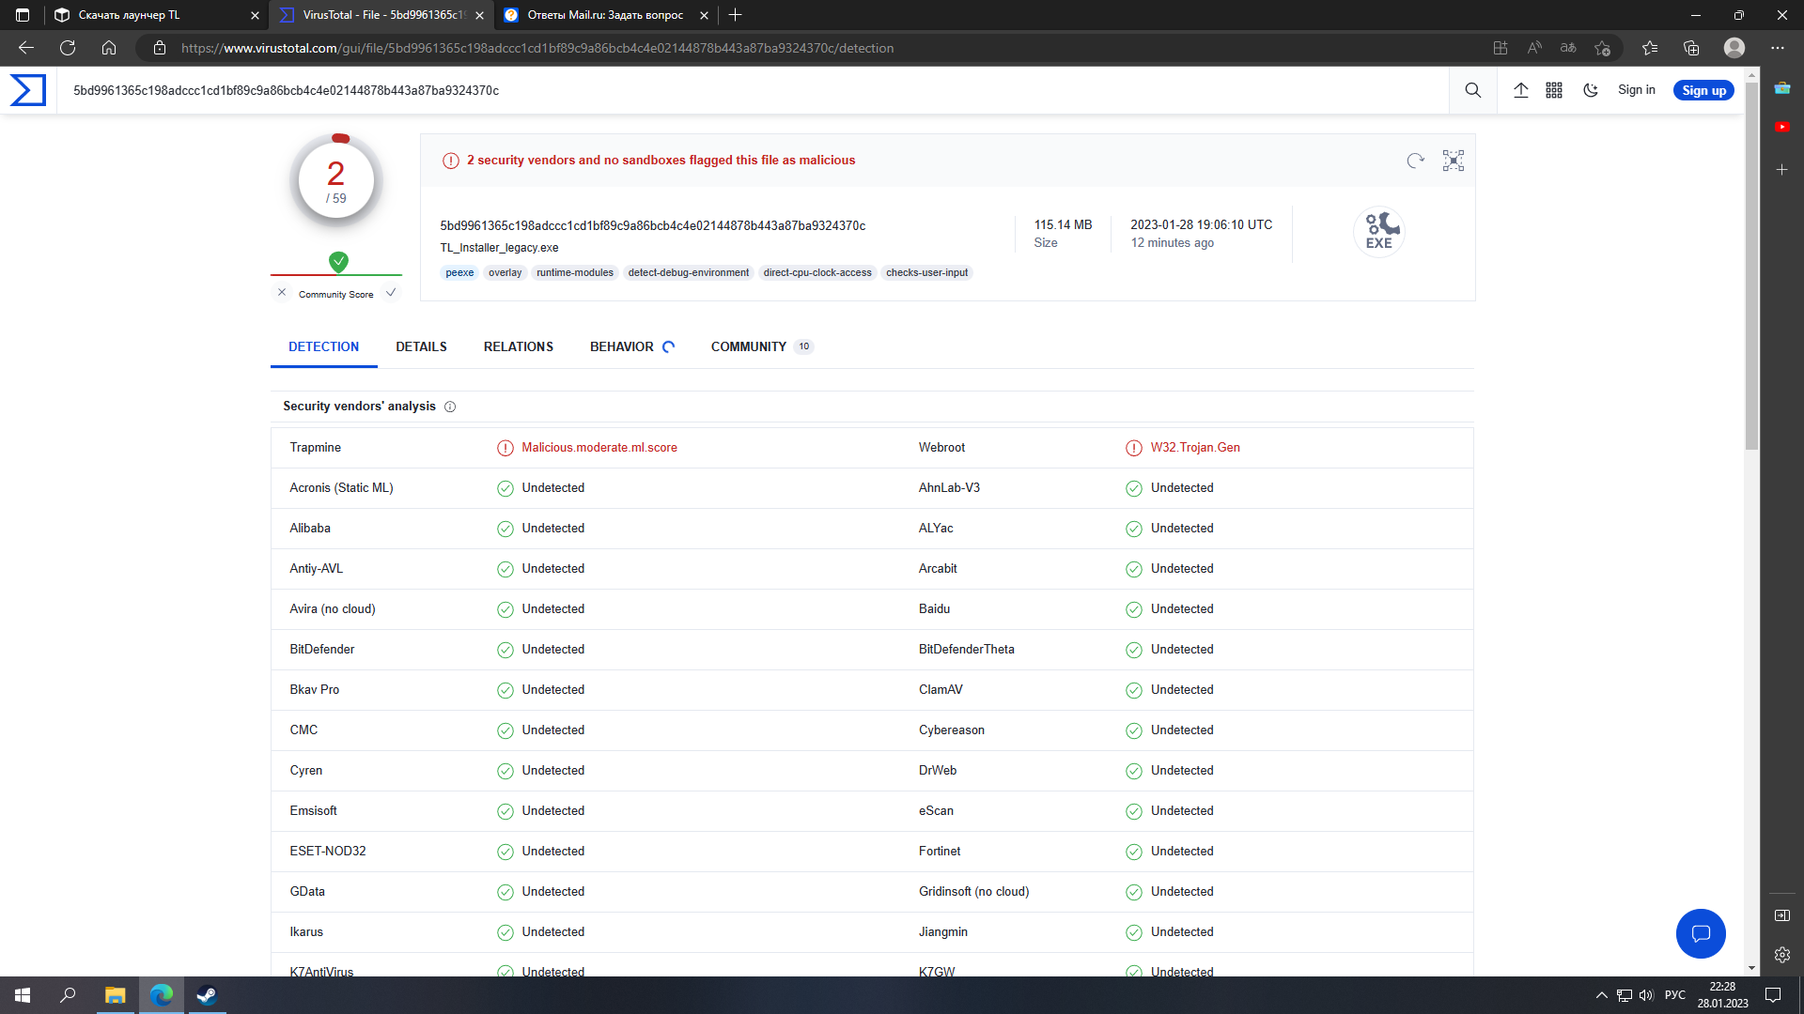The height and width of the screenshot is (1014, 1804).
Task: Click the Webroot W32.Trojan.Gen alert icon
Action: pos(1134,448)
